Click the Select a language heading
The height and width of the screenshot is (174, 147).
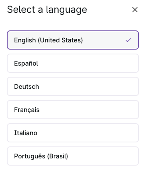47,10
